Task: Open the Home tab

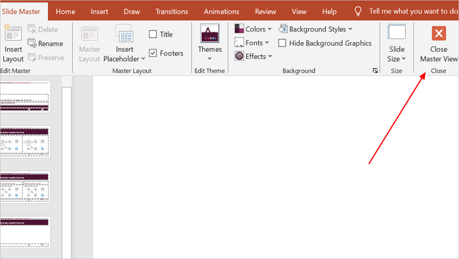Action: 66,11
